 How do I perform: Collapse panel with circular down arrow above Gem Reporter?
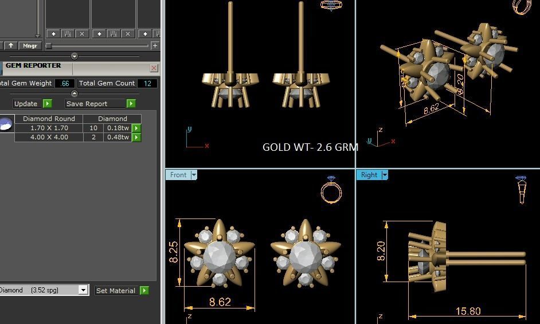[75, 56]
